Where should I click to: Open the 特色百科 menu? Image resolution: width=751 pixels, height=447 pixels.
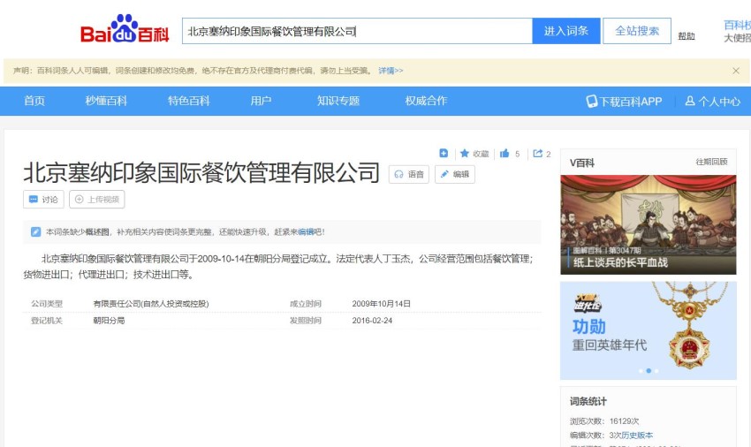point(189,101)
